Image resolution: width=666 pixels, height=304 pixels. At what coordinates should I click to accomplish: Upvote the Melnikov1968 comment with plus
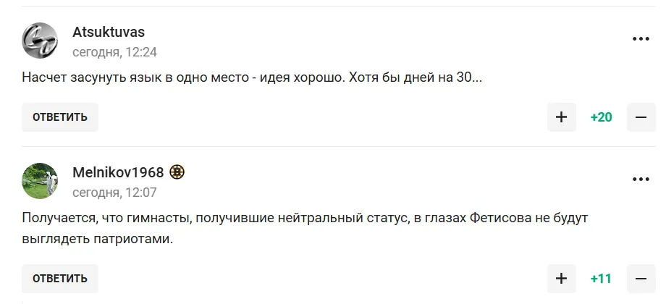[561, 279]
